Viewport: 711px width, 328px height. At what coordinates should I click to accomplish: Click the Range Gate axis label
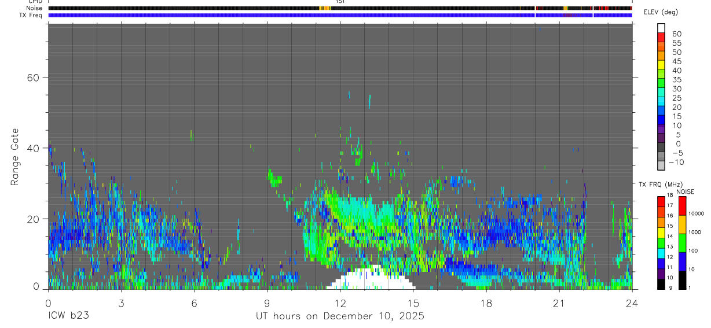[15, 158]
